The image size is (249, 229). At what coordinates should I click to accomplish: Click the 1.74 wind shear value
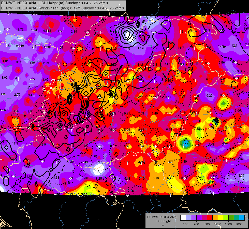pos(6,45)
